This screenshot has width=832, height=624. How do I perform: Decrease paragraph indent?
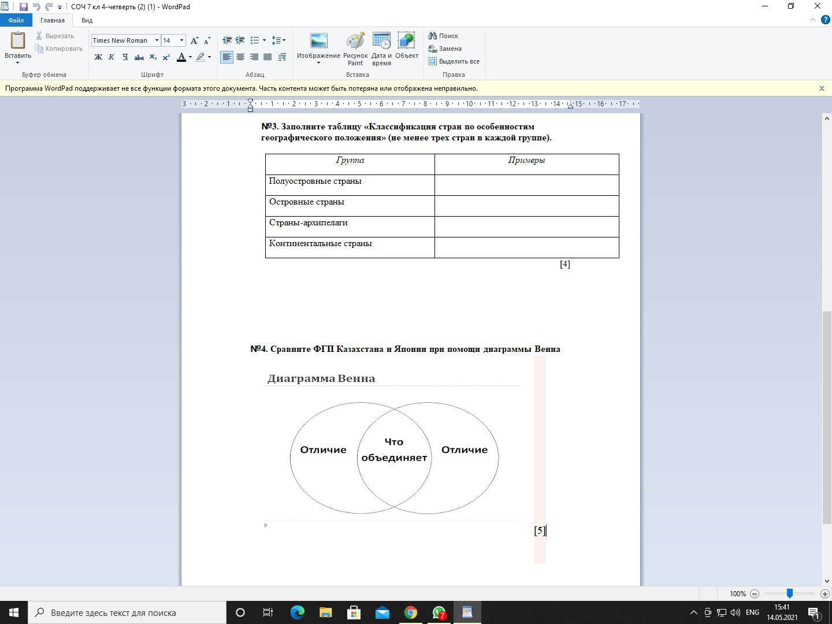click(227, 40)
